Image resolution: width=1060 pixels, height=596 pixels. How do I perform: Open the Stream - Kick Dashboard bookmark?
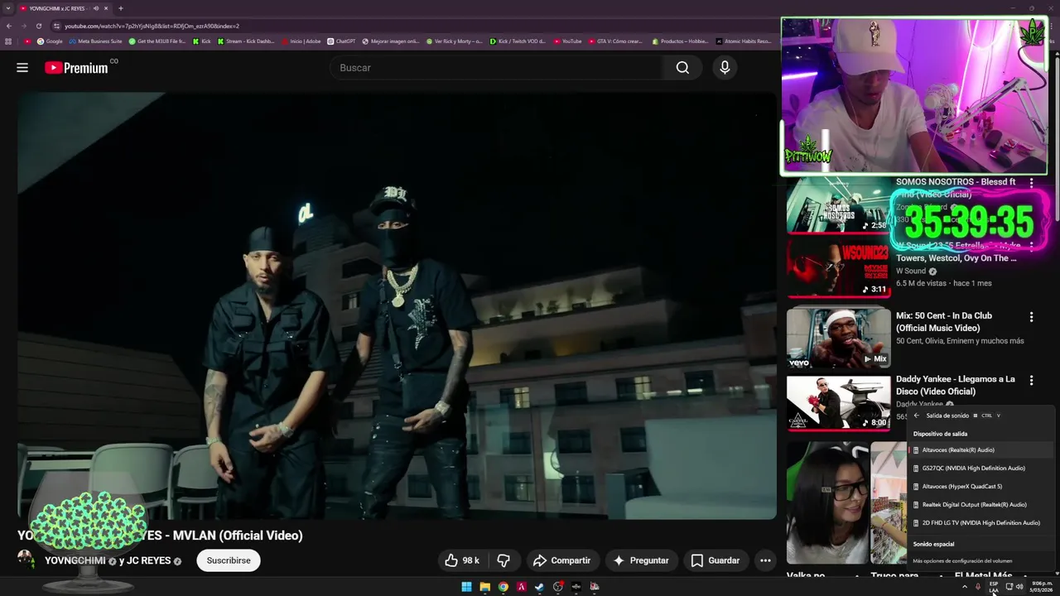pyautogui.click(x=246, y=41)
